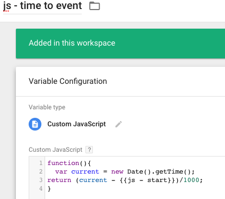This screenshot has height=199, width=225.
Task: Click the pencil icon to edit variable type
Action: point(118,124)
